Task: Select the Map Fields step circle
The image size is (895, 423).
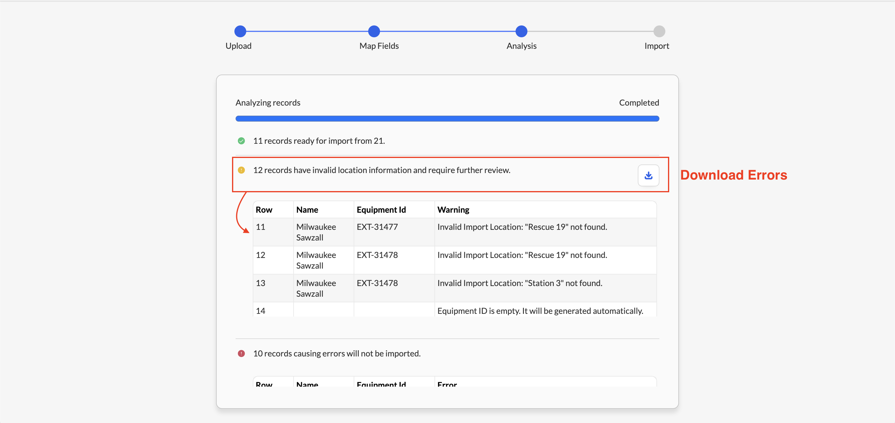Action: [374, 31]
